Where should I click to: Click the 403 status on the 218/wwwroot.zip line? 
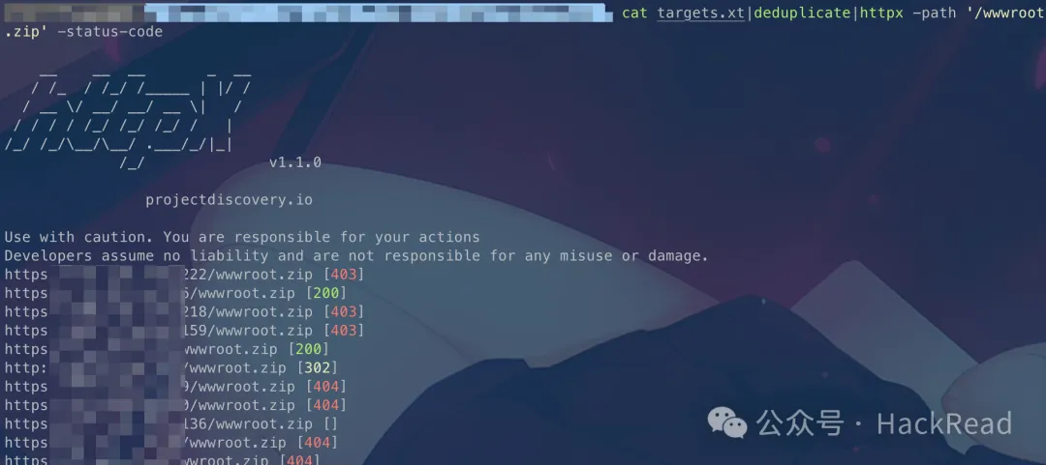[344, 312]
